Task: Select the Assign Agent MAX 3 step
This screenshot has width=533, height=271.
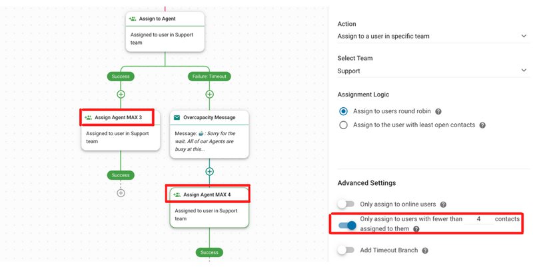Action: (121, 129)
